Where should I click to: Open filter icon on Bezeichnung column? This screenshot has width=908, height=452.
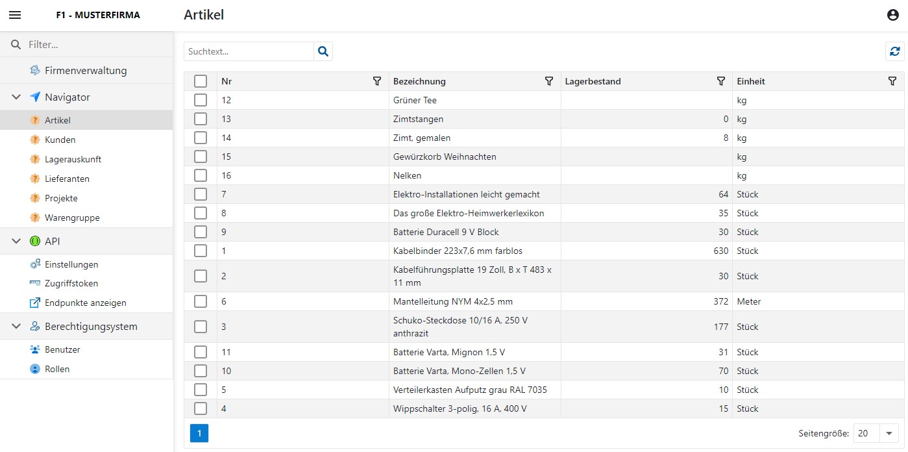pyautogui.click(x=549, y=81)
